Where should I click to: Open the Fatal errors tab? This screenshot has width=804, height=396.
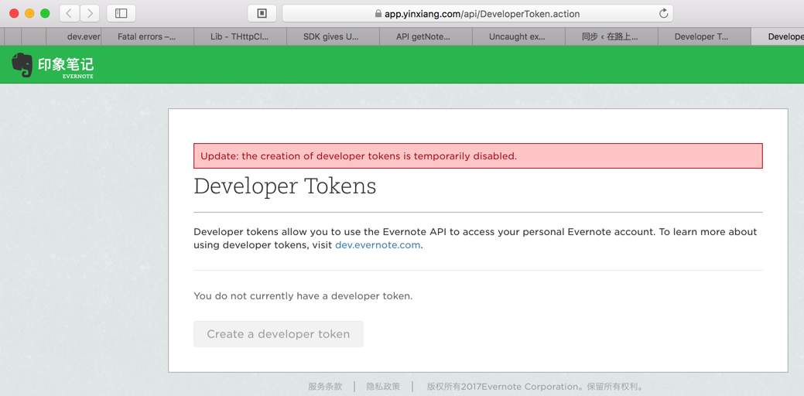[x=148, y=37]
